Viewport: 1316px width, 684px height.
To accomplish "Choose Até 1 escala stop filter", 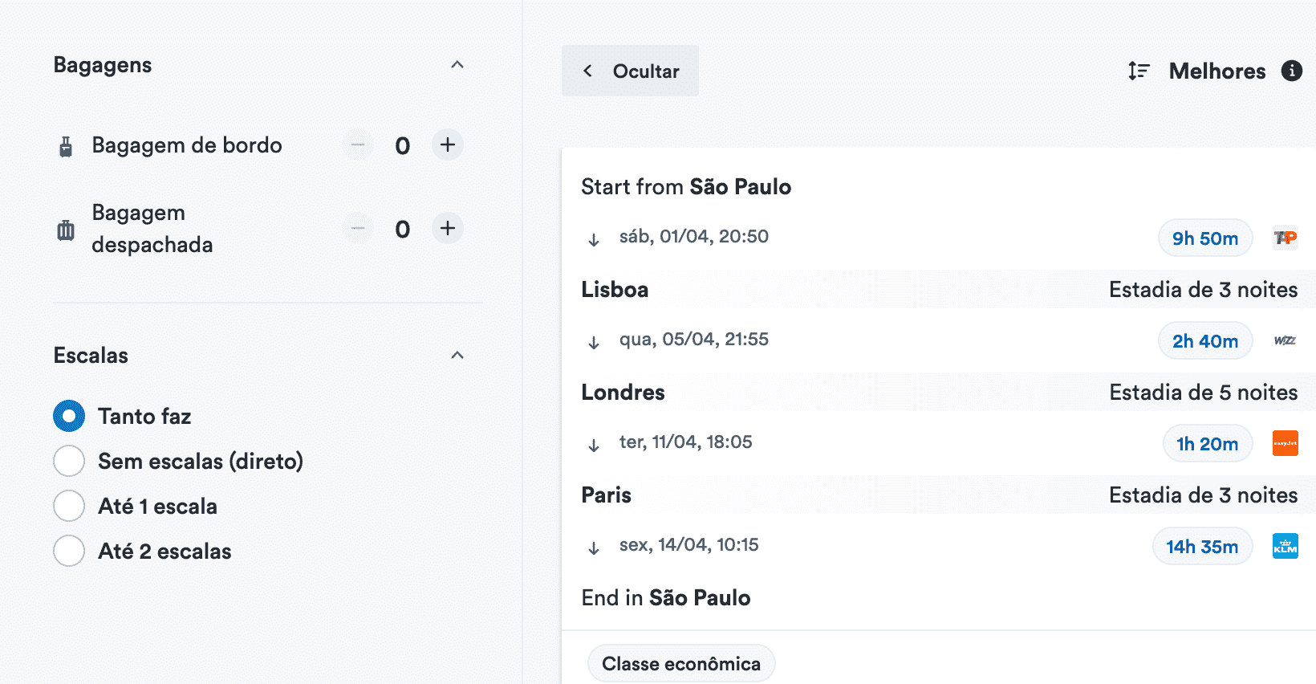I will 69,506.
